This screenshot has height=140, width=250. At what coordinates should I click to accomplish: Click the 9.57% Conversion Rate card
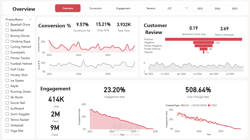pyautogui.click(x=82, y=27)
